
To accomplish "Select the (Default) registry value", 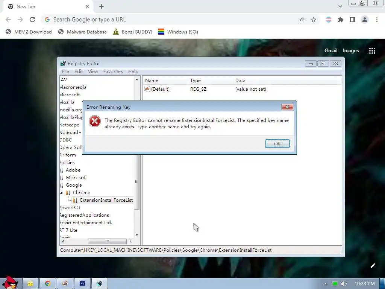I will 160,89.
